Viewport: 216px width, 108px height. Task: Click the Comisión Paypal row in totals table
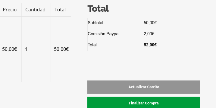click(x=144, y=34)
